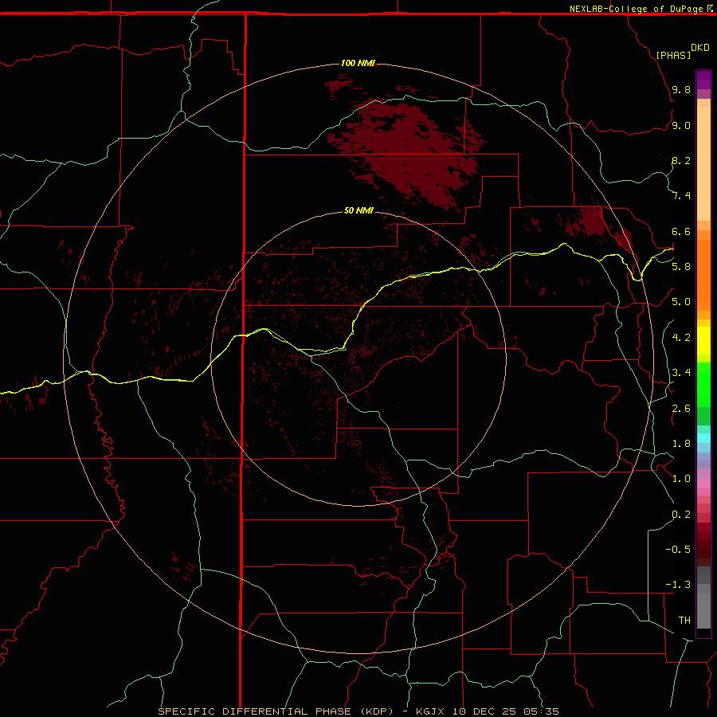Screen dimensions: 717x717
Task: Click the peach color bar segment near 8.2
Action: click(x=703, y=163)
